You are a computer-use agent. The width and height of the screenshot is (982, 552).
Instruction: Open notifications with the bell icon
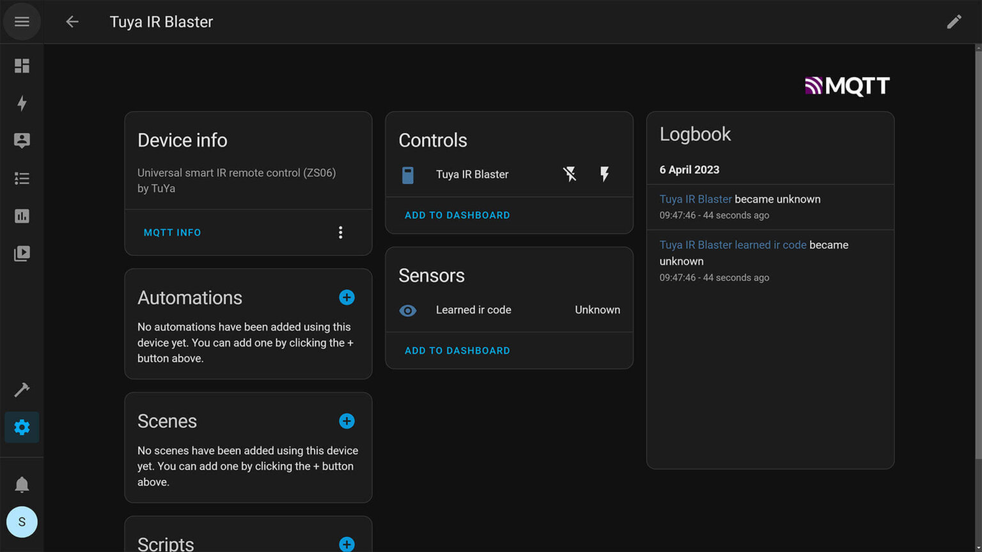tap(22, 484)
